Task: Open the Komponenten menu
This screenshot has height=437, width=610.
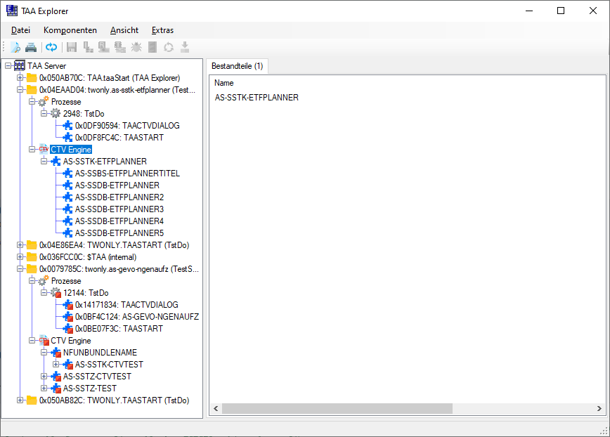Action: pos(70,30)
